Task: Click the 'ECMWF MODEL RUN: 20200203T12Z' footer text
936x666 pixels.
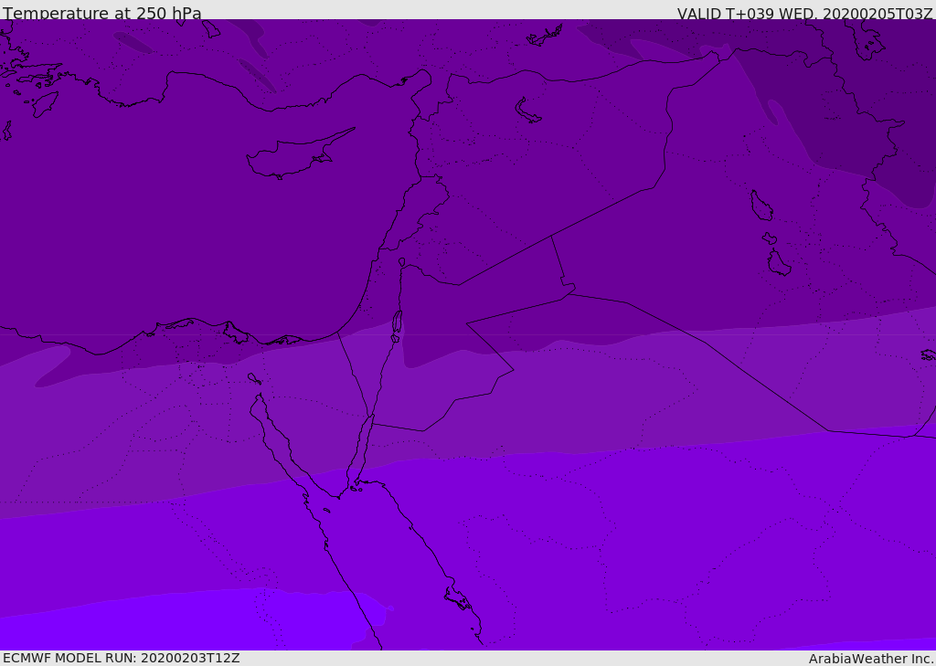Action: pyautogui.click(x=122, y=658)
